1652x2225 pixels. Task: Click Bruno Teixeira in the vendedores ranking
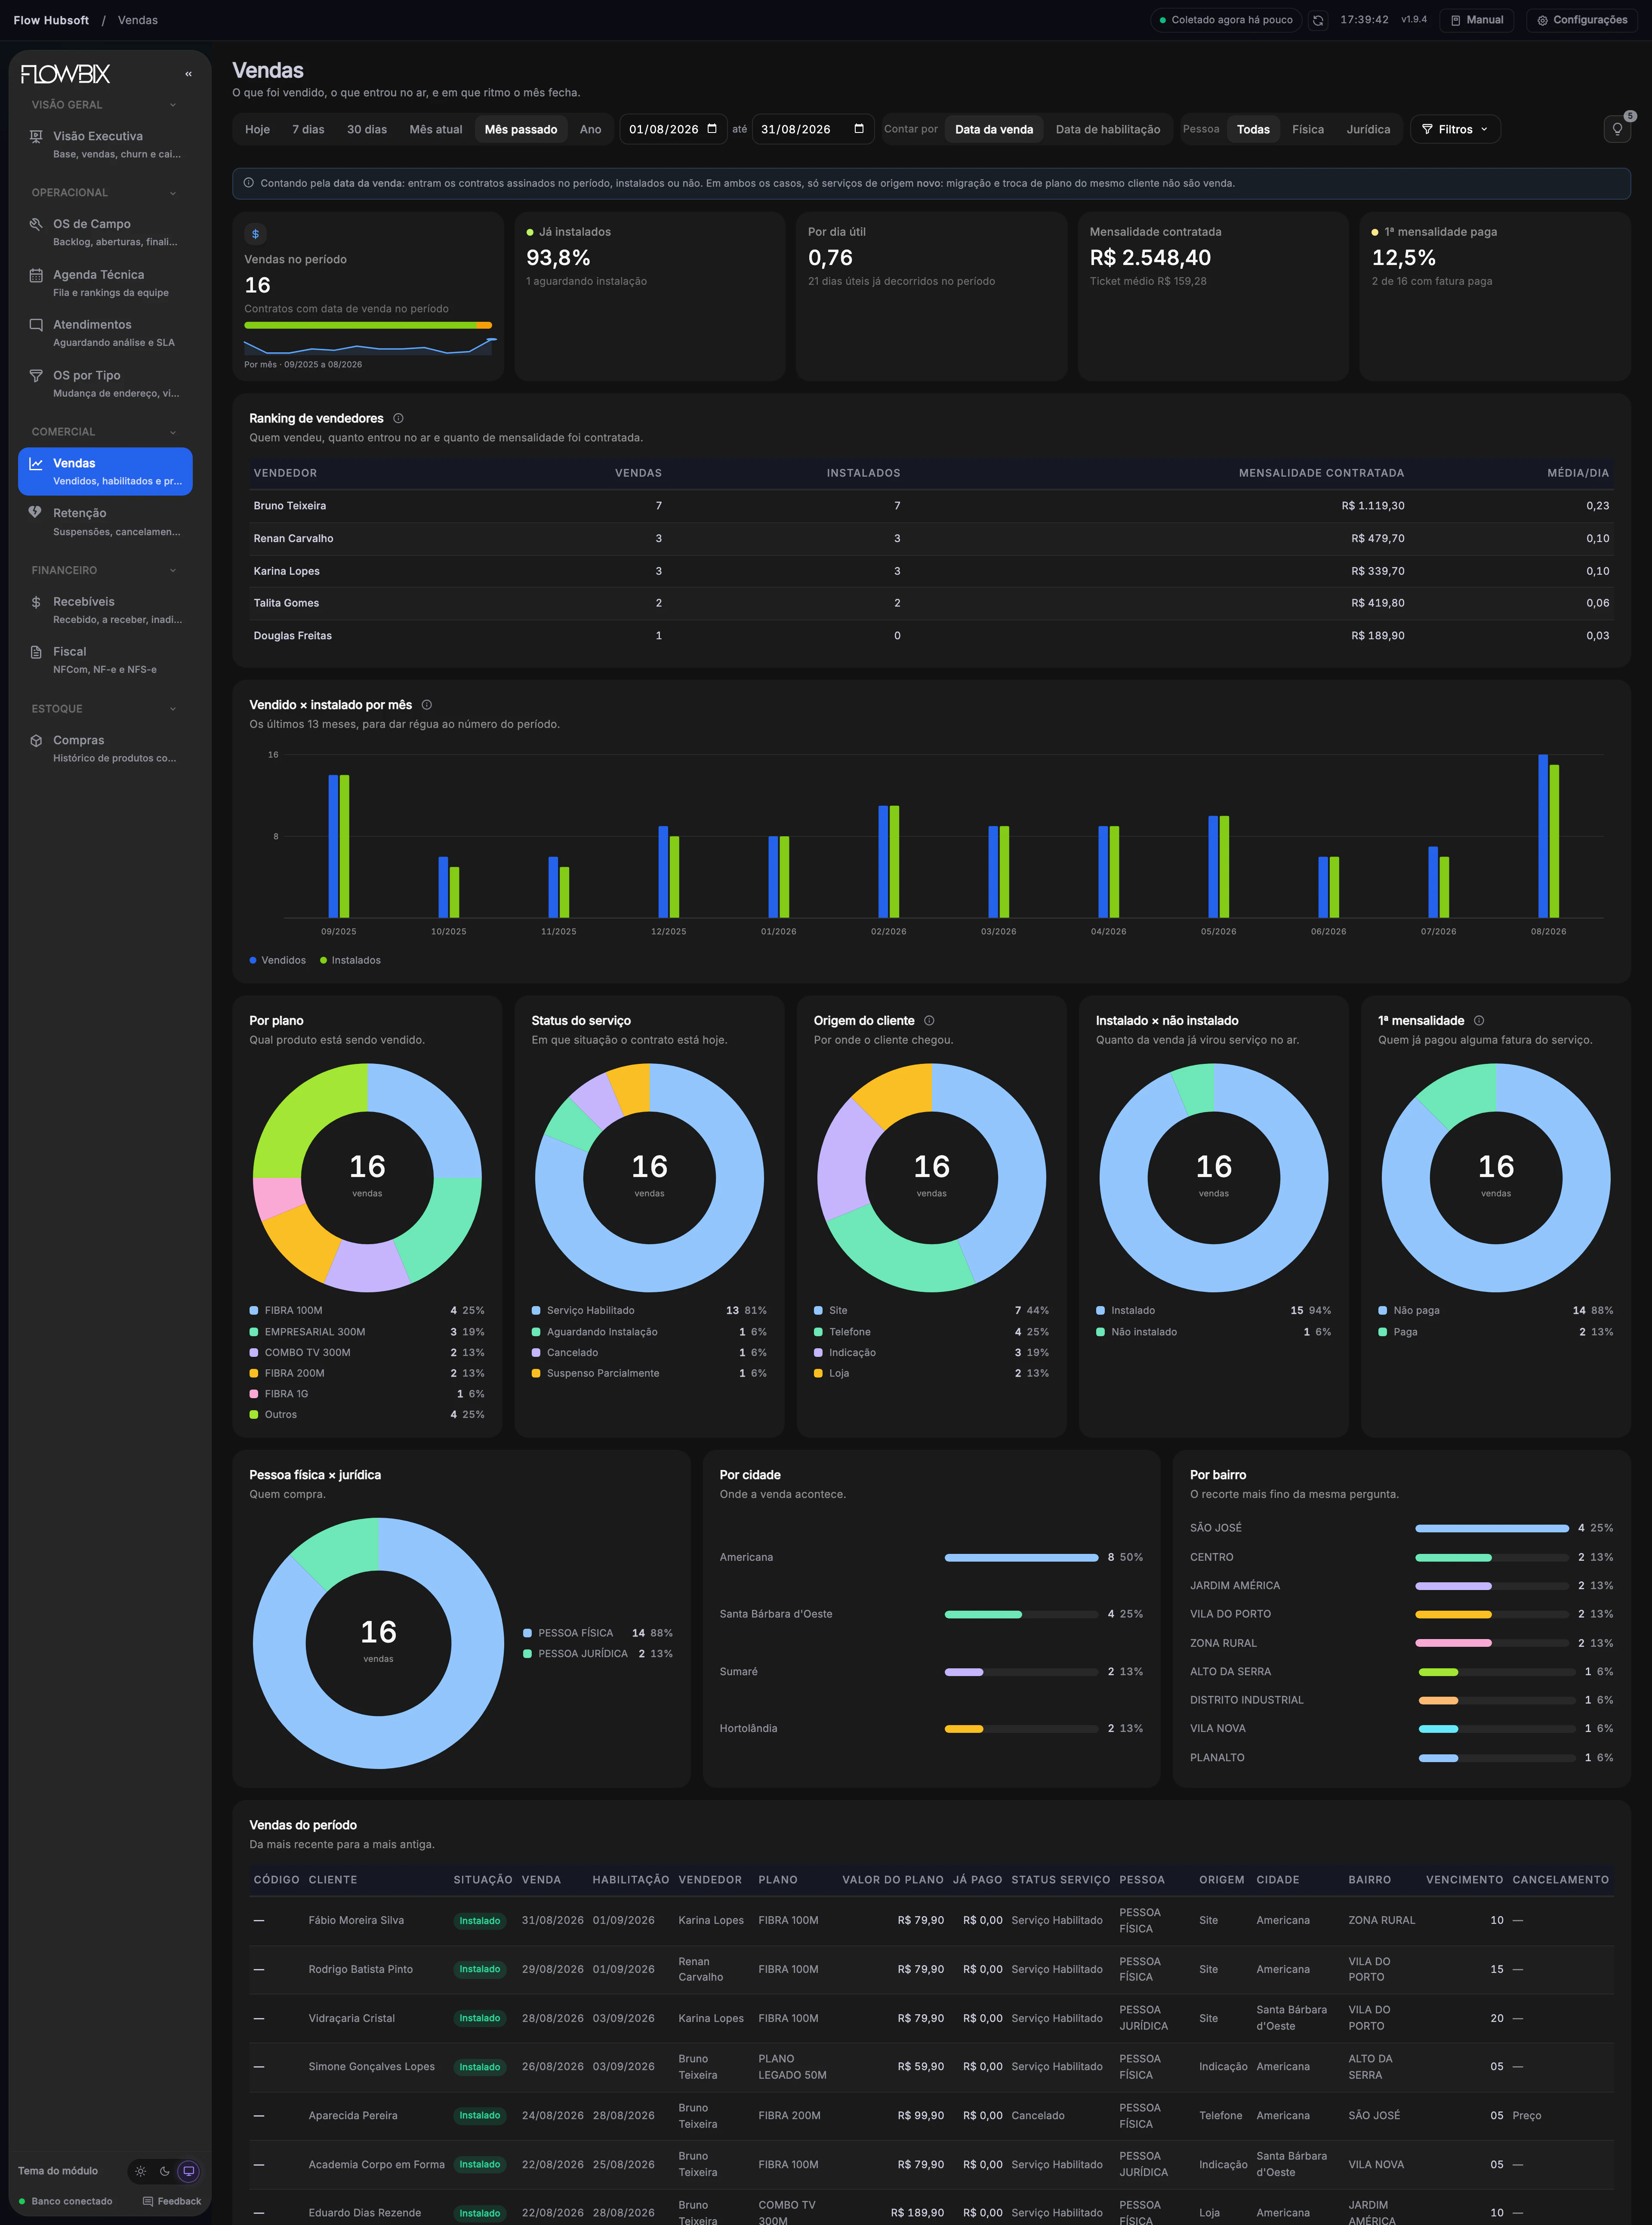(290, 506)
